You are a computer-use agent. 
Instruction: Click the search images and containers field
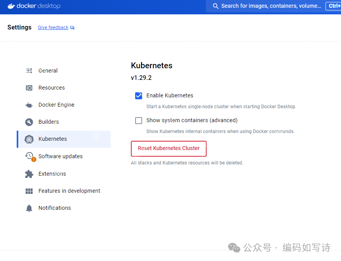click(x=271, y=6)
